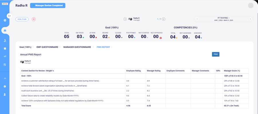Switch to the EMP QUESTIONNAIRE tab

point(47,47)
